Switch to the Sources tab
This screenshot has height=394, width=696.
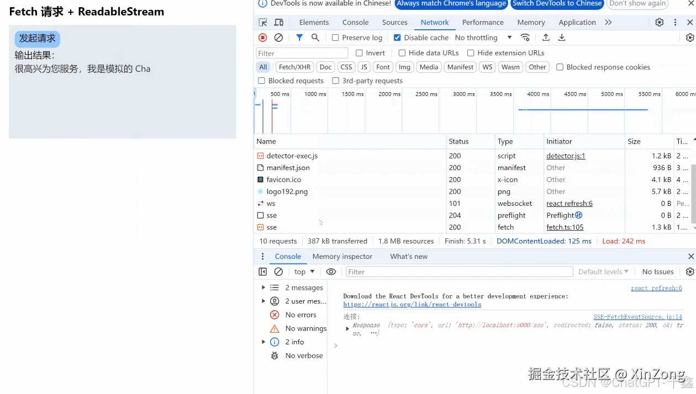coord(394,22)
